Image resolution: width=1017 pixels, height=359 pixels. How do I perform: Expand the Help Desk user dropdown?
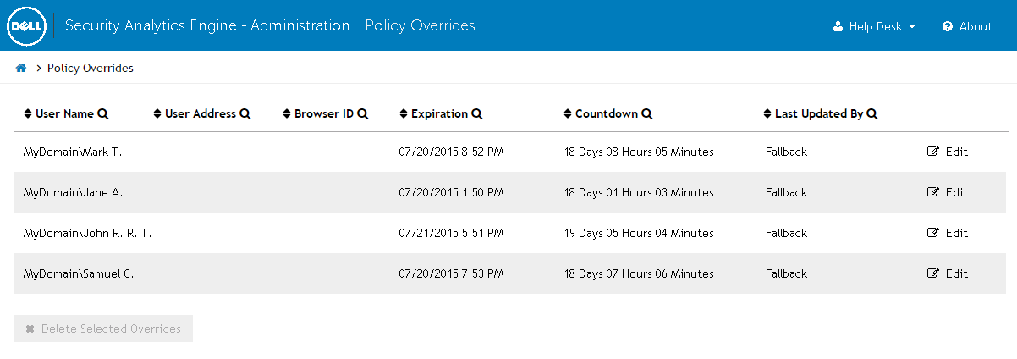[875, 26]
